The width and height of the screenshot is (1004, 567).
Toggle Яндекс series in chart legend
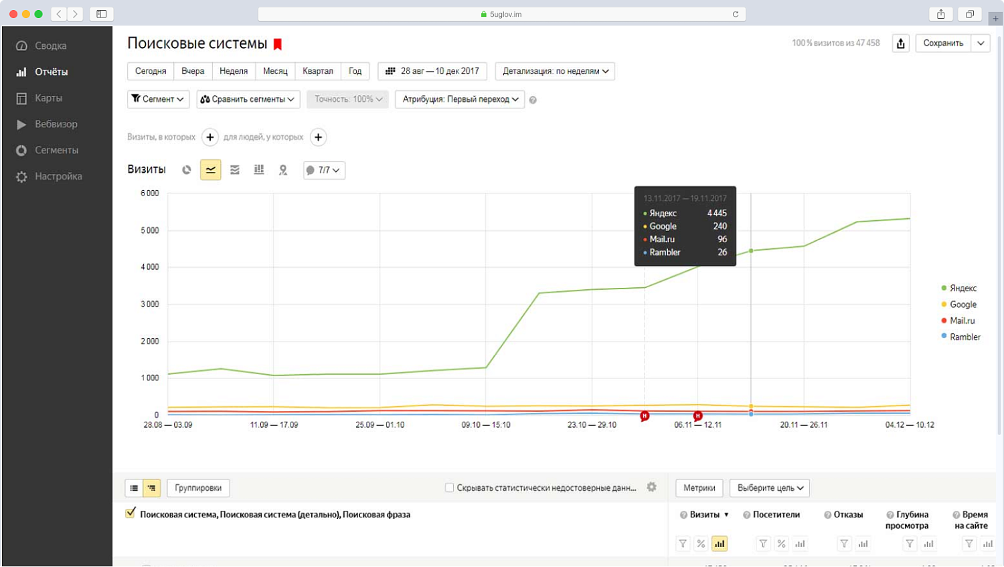point(963,288)
